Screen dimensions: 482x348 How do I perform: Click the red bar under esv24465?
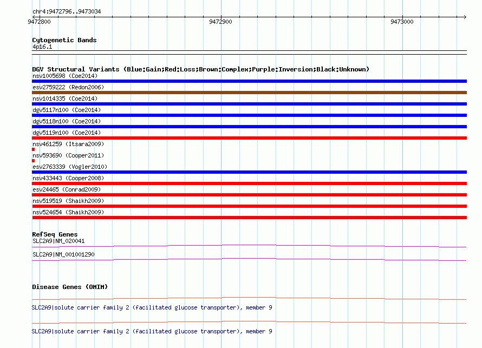[x=249, y=195]
